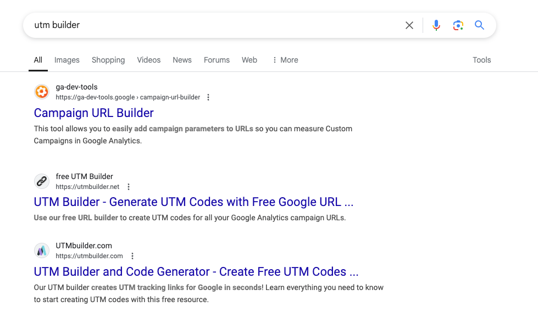Clear the search box with the X icon
The image size is (538, 323).
[x=409, y=25]
